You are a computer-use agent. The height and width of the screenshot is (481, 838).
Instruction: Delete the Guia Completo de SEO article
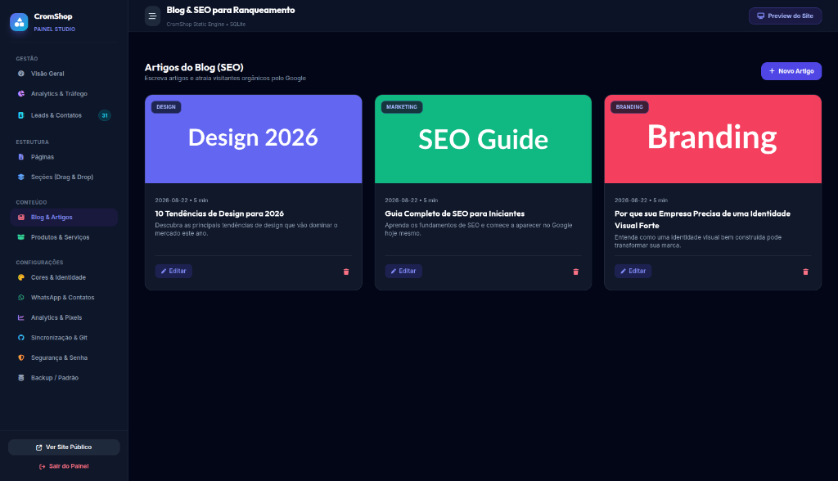pyautogui.click(x=575, y=272)
